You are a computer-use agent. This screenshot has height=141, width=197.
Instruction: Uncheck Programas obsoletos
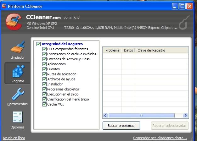(44, 89)
